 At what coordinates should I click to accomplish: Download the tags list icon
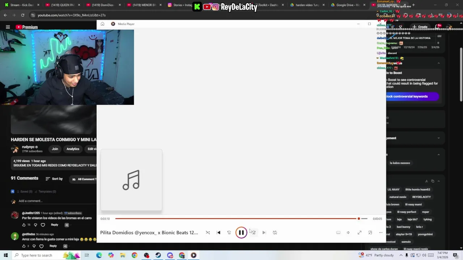[x=427, y=181]
